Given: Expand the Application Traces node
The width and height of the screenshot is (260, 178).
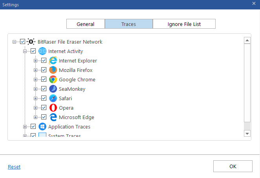Looking at the screenshot, I should click(x=25, y=127).
